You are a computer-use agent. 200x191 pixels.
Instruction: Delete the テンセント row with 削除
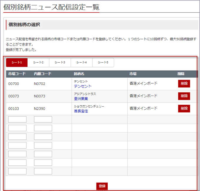pyautogui.click(x=184, y=84)
